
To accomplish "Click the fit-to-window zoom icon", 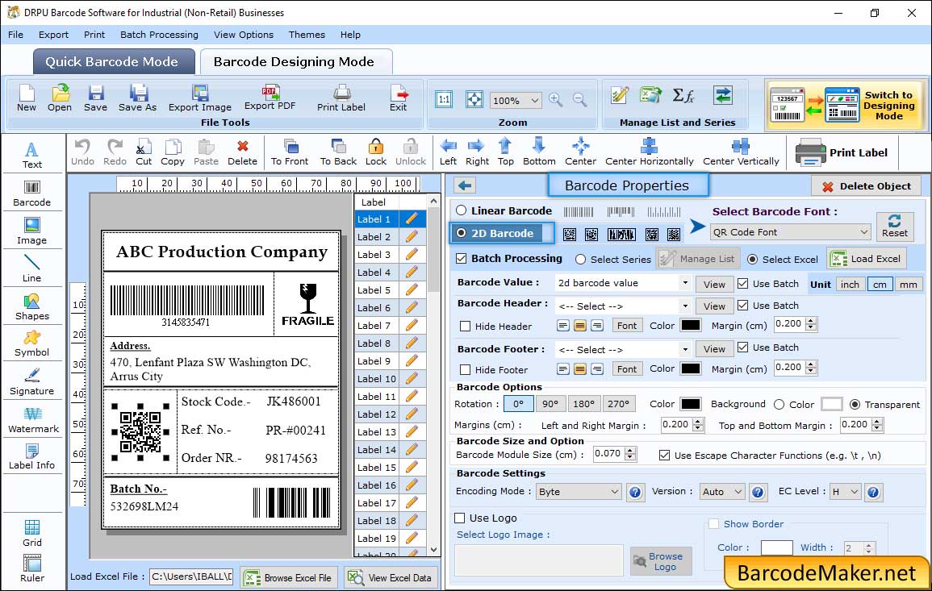I will [x=474, y=100].
